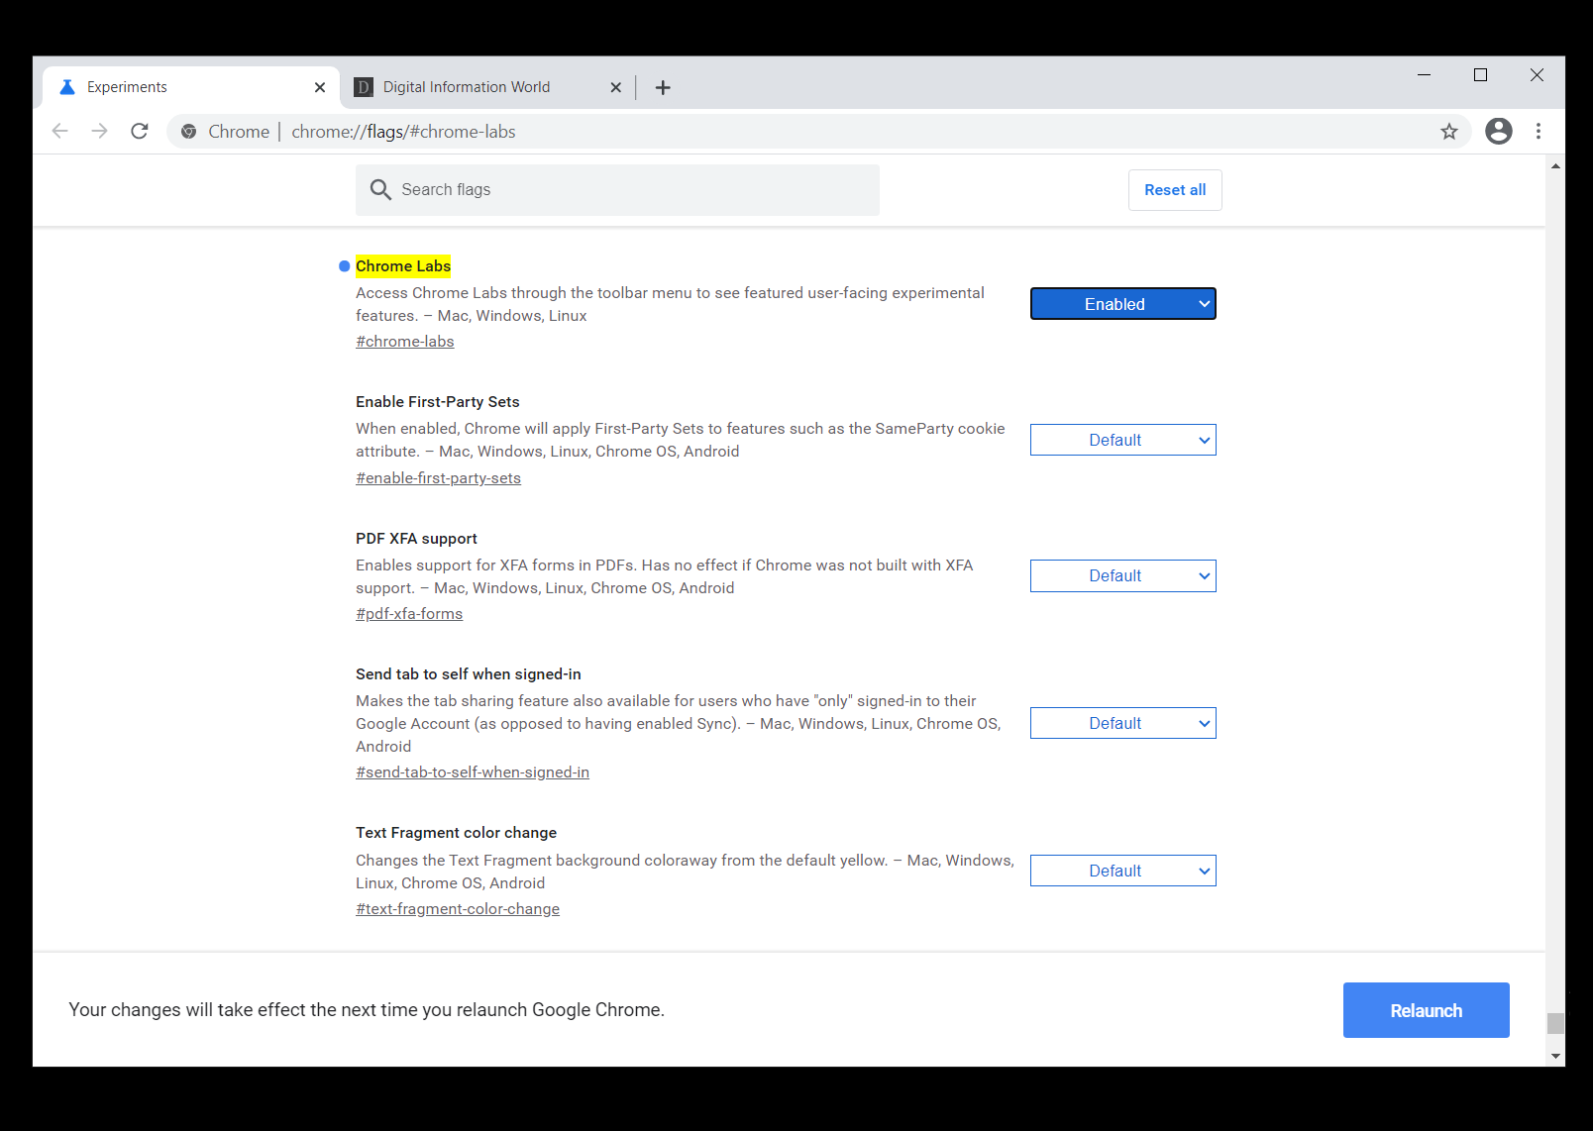Open the Chrome Labs Enabled dropdown
Image resolution: width=1593 pixels, height=1131 pixels.
[1122, 303]
